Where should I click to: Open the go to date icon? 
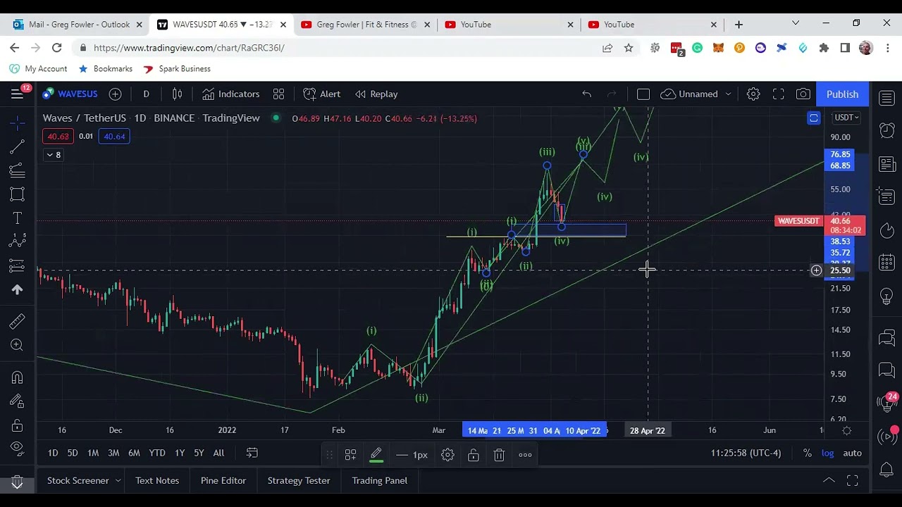pos(252,453)
